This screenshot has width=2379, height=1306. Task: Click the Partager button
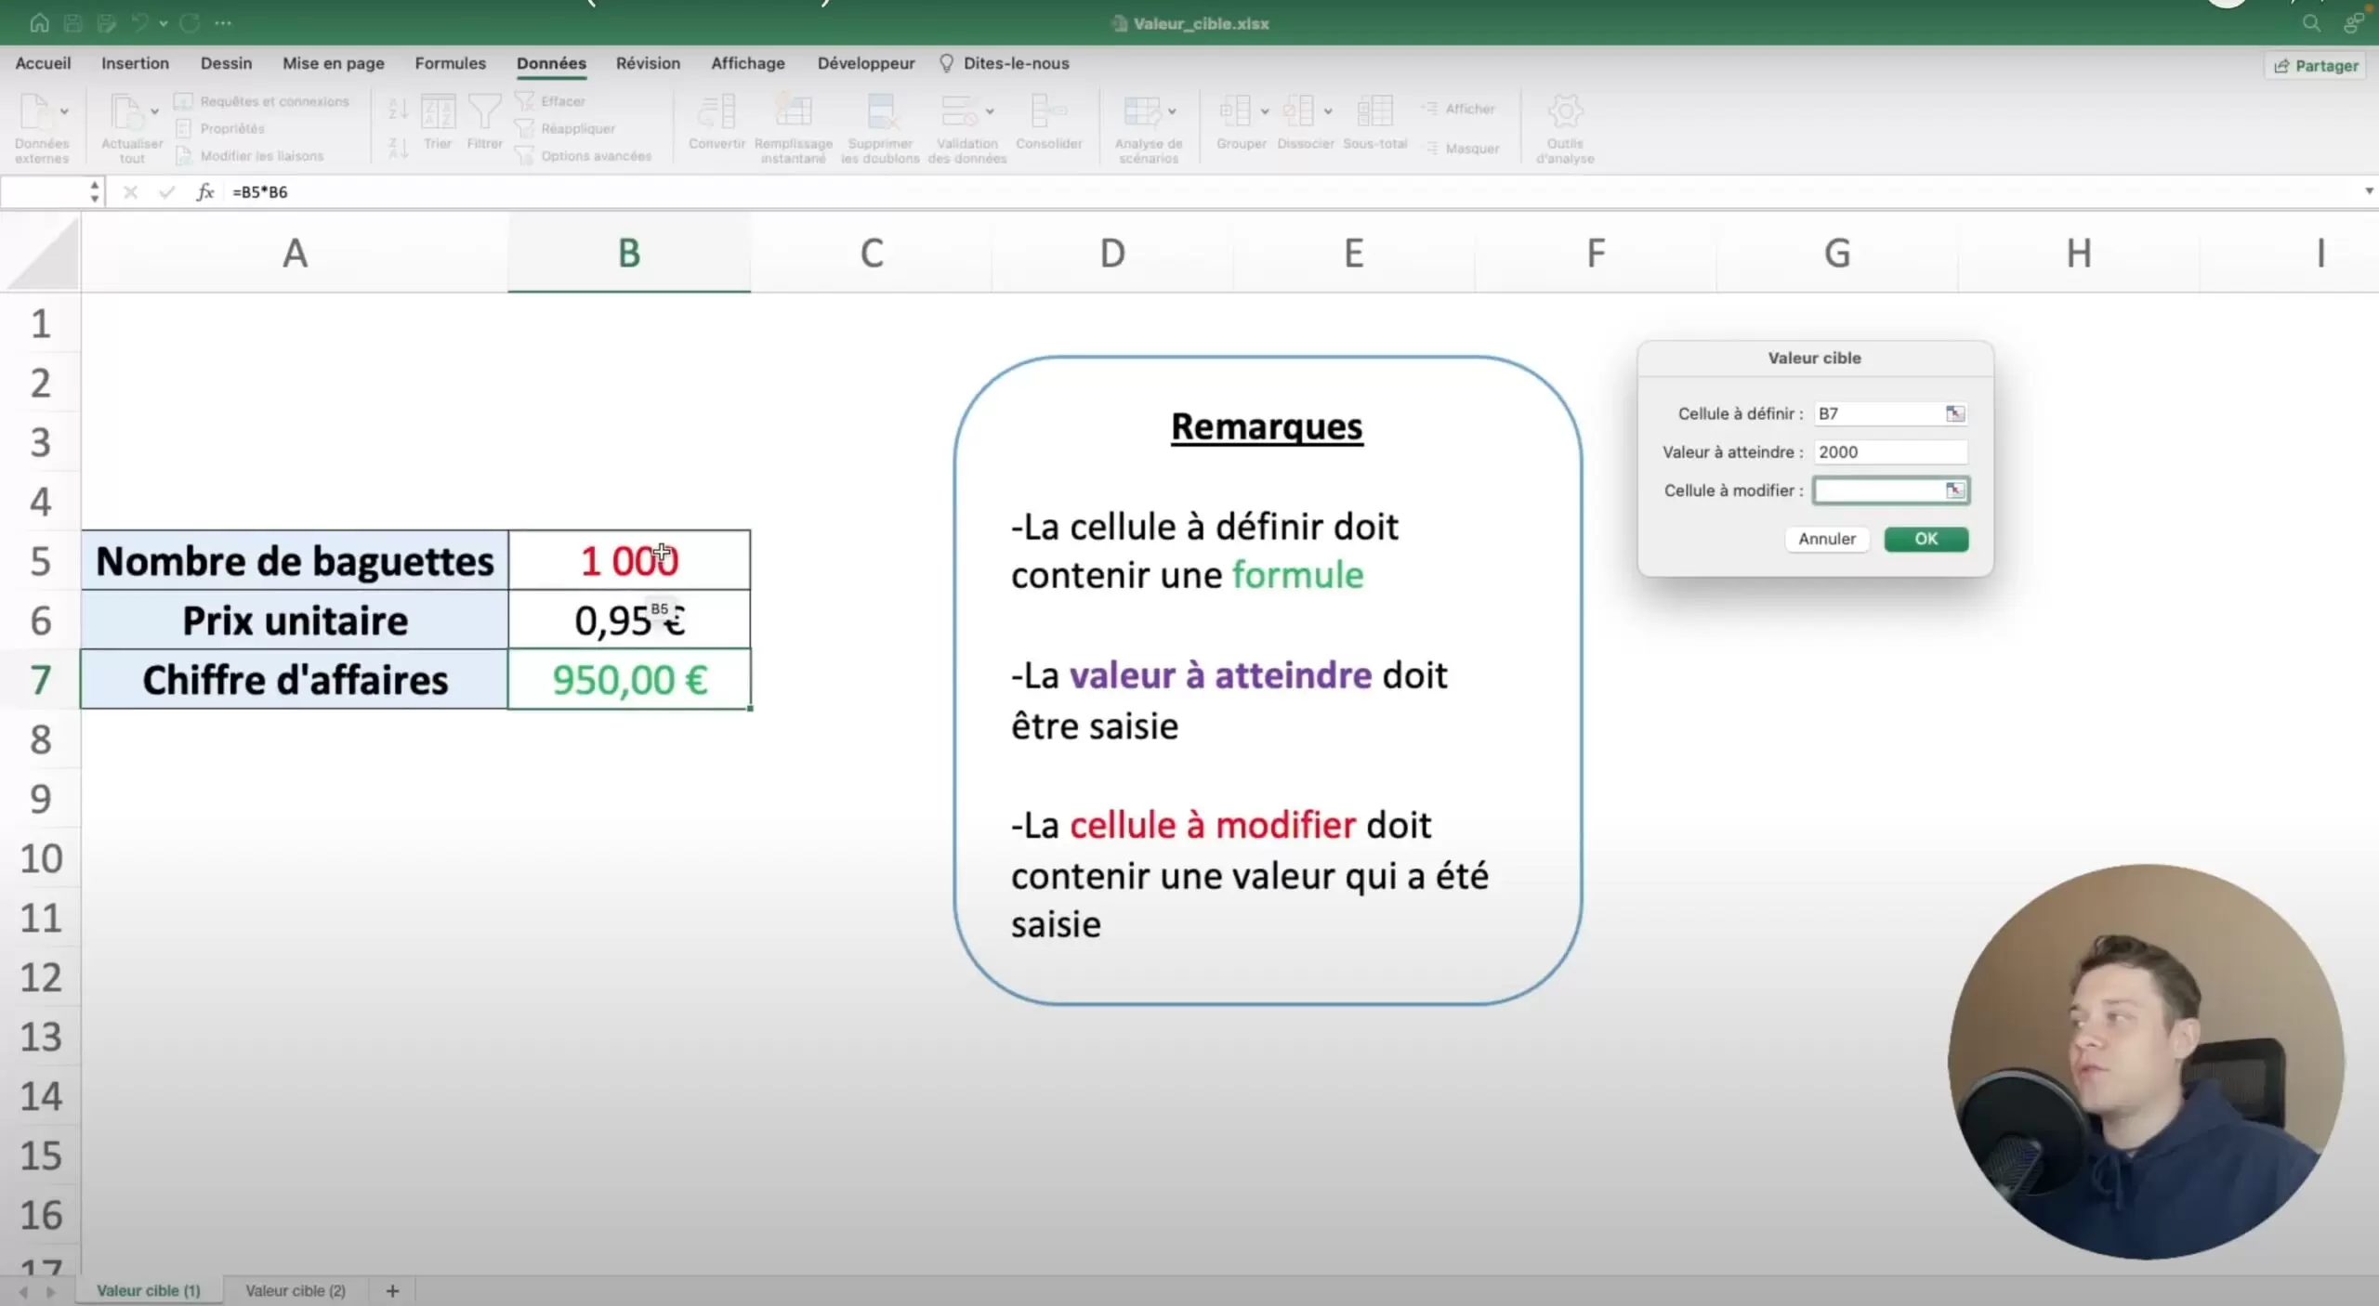(2315, 66)
